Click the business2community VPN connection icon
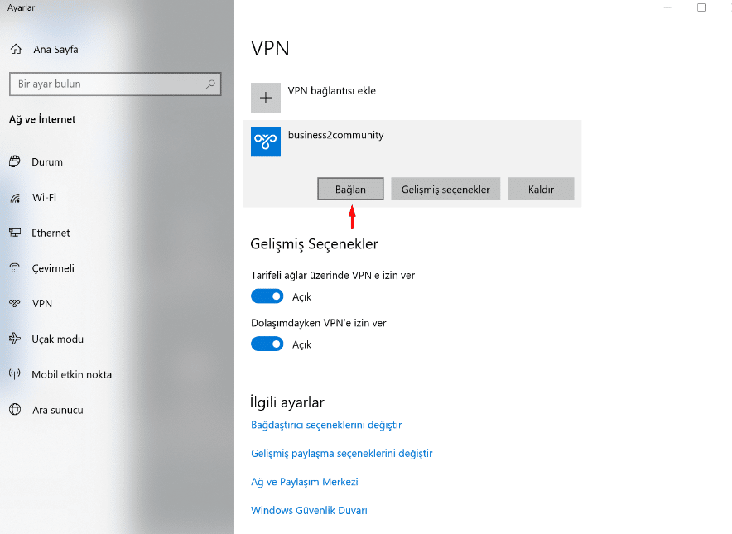 pos(266,142)
